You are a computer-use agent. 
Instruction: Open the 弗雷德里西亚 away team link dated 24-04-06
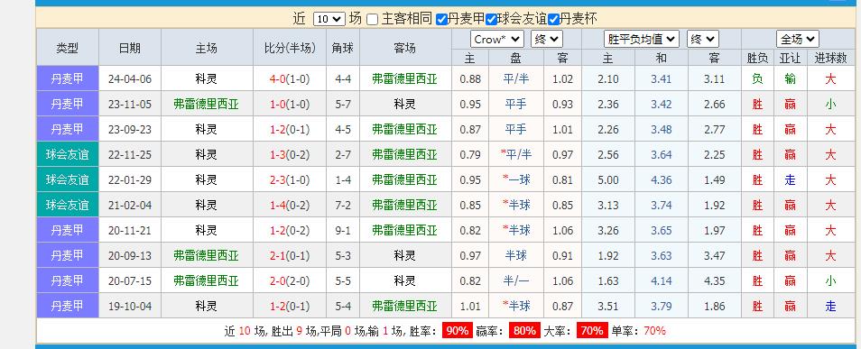404,79
